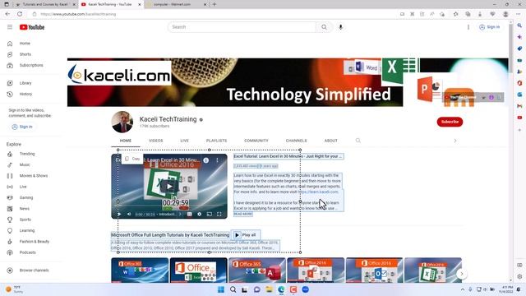Play the featured Excel video
526x296 pixels.
[x=169, y=187]
